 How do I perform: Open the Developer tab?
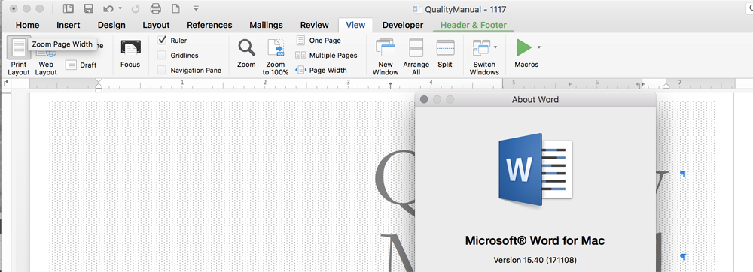402,25
